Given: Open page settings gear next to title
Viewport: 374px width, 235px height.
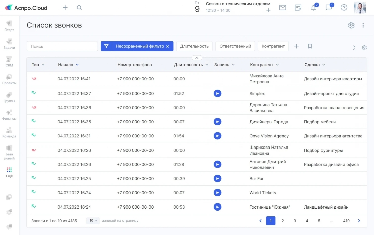Looking at the screenshot, I should (x=351, y=25).
